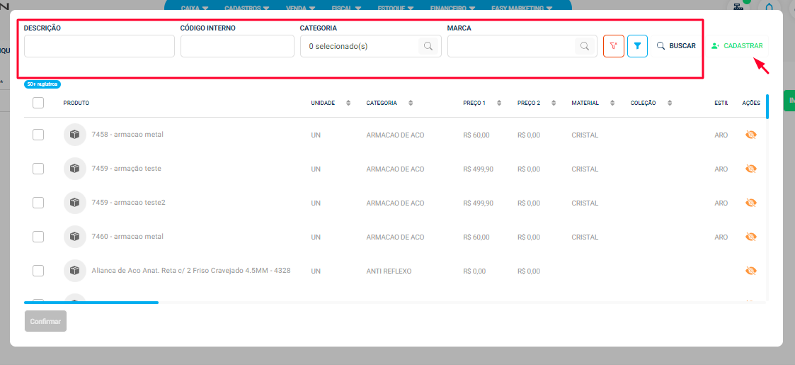Click eye icon for 7459 armacao teste2 row

point(751,203)
